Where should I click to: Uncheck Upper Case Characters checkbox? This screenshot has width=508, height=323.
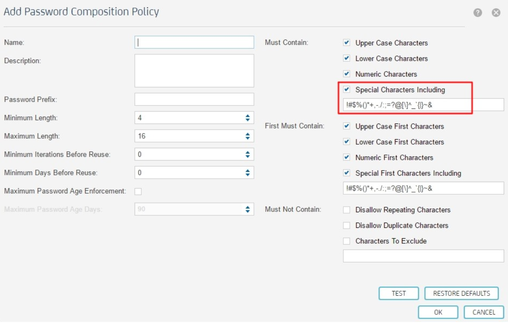[x=347, y=43]
